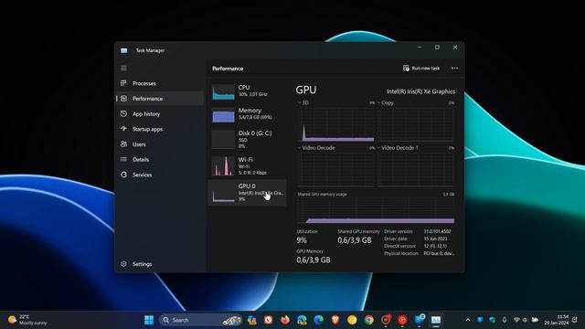Image resolution: width=585 pixels, height=329 pixels.
Task: Open the Video Decode graph dropdown
Action: pos(316,148)
